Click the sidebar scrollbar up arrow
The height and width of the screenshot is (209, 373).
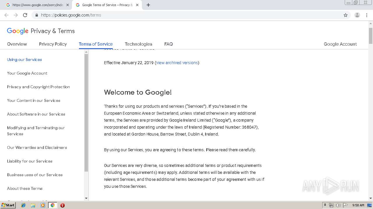pos(86,52)
